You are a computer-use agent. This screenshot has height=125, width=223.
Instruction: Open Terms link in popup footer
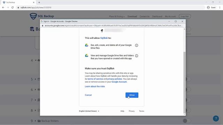141,111
